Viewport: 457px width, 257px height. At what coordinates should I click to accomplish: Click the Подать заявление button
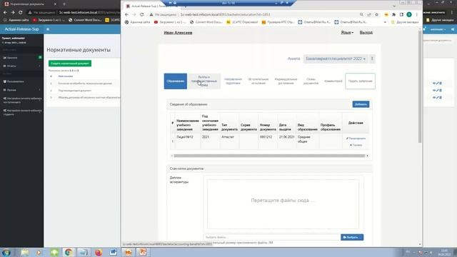click(x=360, y=81)
